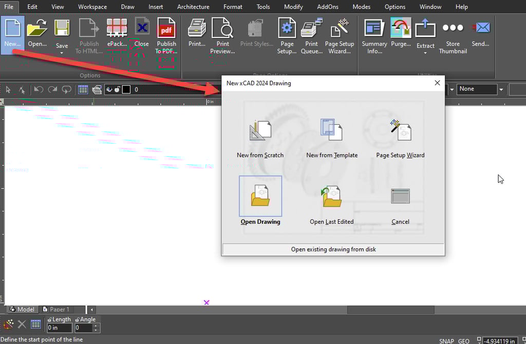Click the Open folder icon in ribbon
Image resolution: width=526 pixels, height=344 pixels.
pos(37,28)
